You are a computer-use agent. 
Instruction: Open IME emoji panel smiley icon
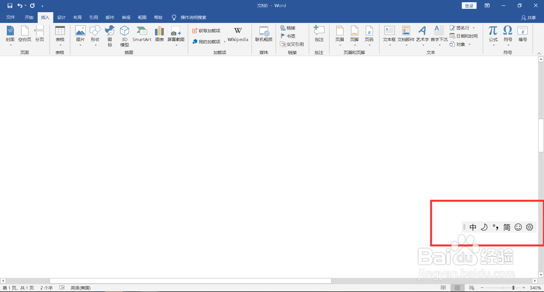518,227
